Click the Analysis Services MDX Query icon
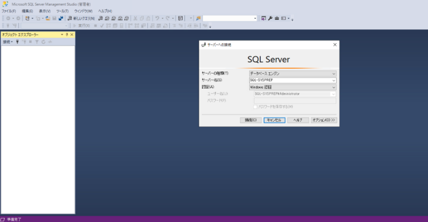The height and width of the screenshot is (222, 428). 107,18
